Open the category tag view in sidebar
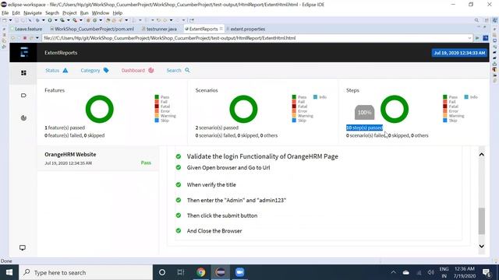 [23, 95]
